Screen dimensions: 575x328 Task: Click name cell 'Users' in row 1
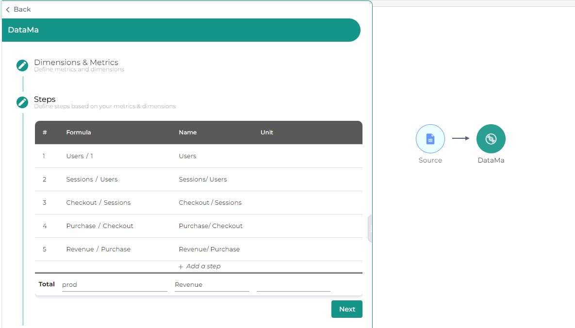(187, 156)
